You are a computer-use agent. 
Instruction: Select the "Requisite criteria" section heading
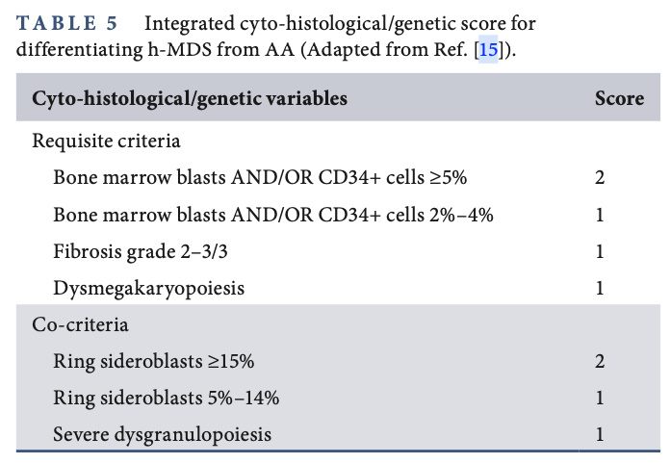pos(106,142)
